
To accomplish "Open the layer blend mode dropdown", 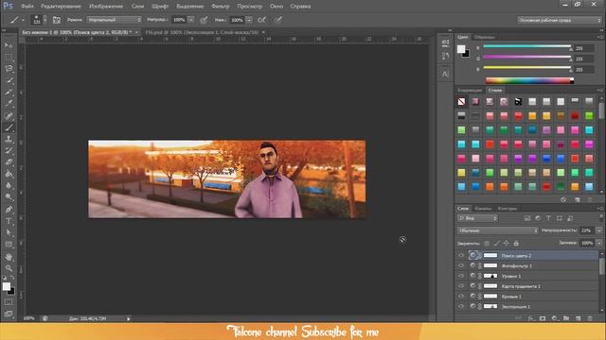I will pos(498,230).
